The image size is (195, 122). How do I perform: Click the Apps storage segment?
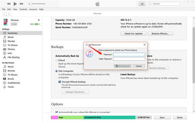coord(71,117)
